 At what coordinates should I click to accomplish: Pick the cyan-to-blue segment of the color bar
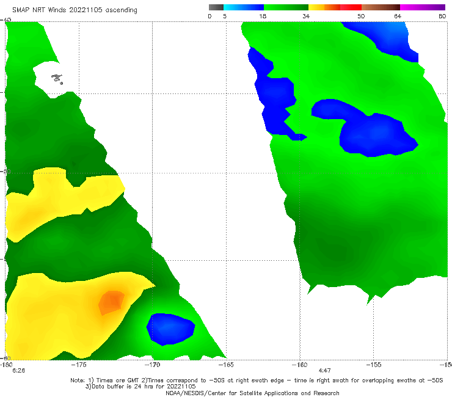pyautogui.click(x=244, y=7)
